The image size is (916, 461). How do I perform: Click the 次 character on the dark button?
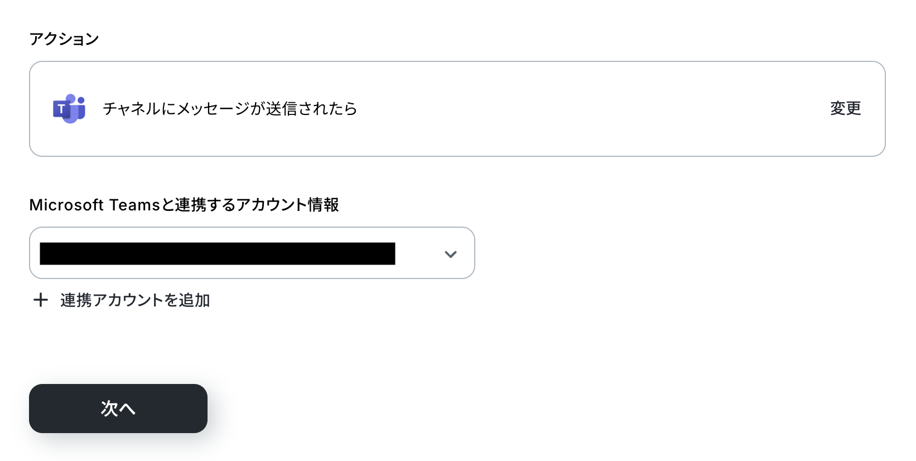109,409
